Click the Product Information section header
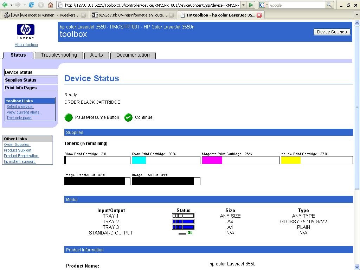 (x=208, y=250)
